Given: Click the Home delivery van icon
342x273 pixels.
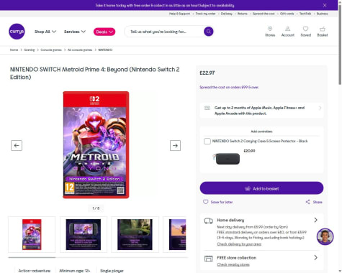Looking at the screenshot, I should tap(209, 221).
